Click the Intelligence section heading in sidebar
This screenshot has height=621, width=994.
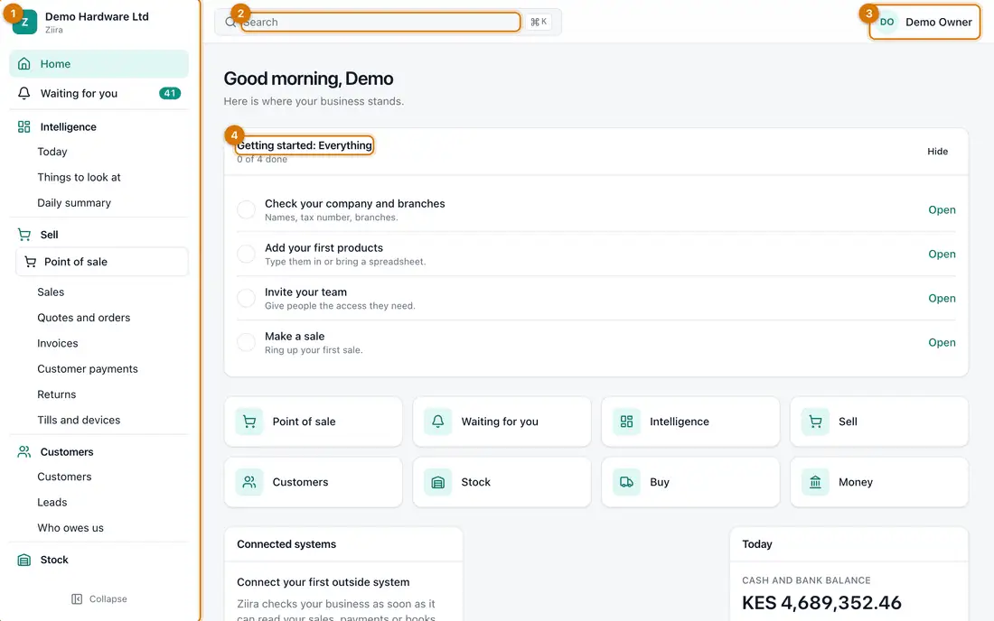[69, 126]
